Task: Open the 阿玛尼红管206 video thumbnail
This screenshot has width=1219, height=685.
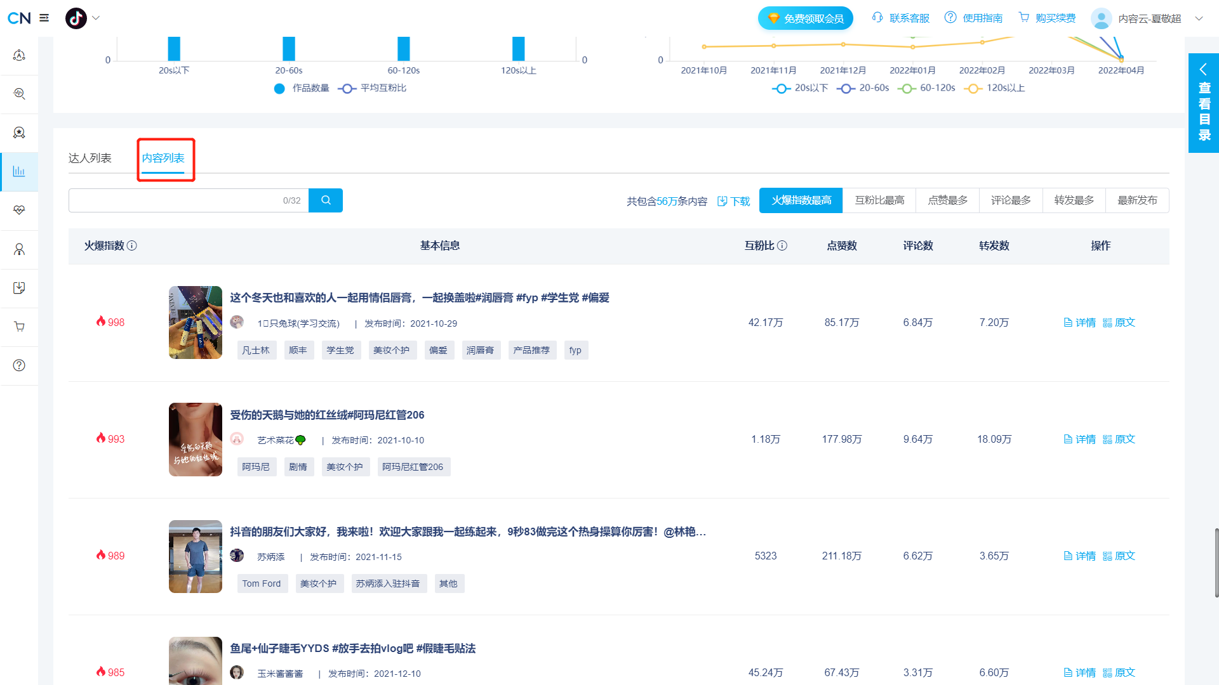Action: pyautogui.click(x=196, y=440)
